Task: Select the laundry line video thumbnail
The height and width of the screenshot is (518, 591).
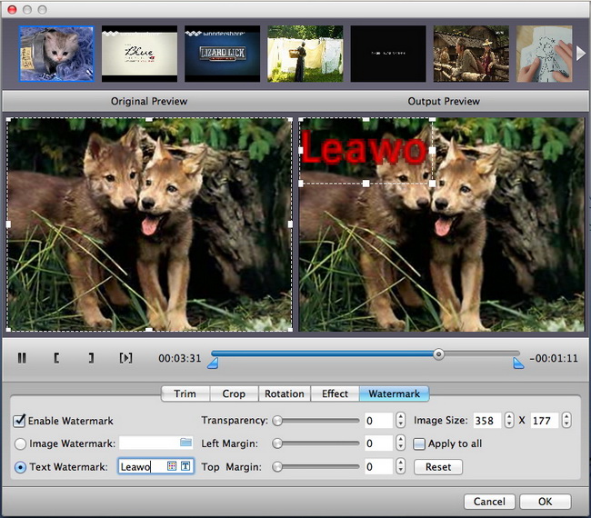Action: point(306,54)
